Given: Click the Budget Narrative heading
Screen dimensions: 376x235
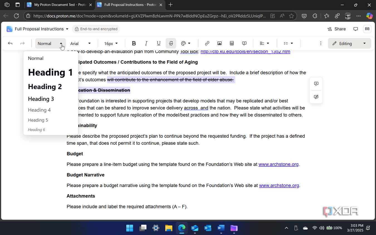Looking at the screenshot, I should 86,175.
